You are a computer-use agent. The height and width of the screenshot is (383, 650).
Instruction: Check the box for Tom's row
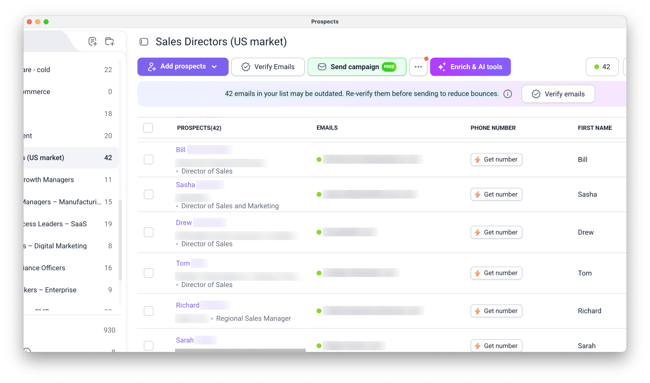[149, 273]
